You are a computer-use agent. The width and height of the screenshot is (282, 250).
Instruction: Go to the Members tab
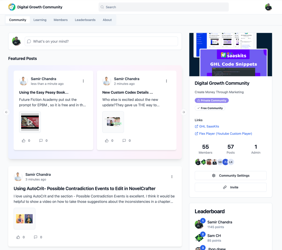tap(61, 20)
